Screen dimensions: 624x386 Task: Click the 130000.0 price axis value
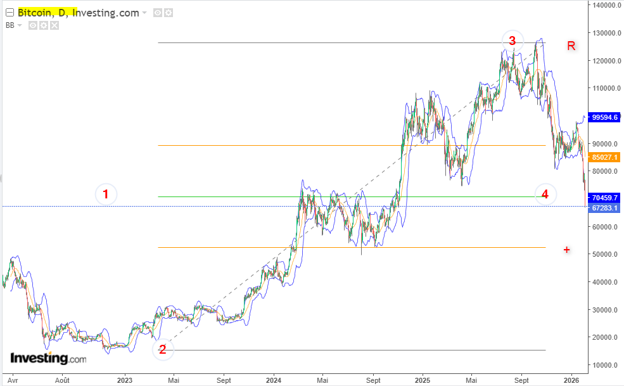point(606,33)
